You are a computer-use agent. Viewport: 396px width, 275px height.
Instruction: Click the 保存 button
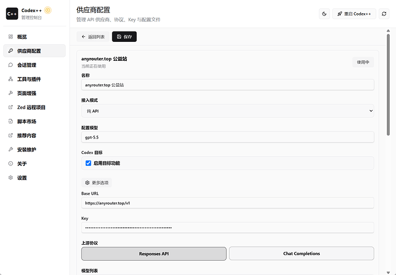125,37
